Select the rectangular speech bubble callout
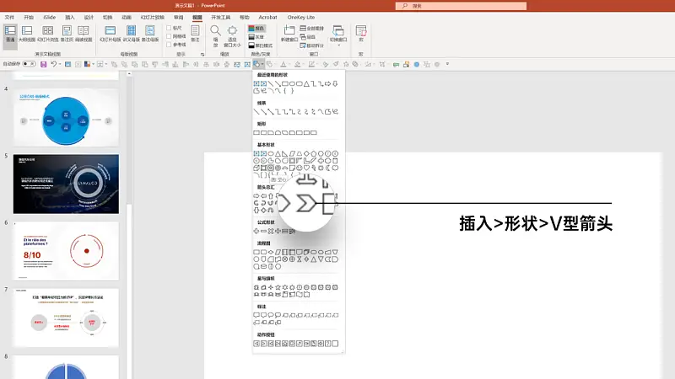The height and width of the screenshot is (379, 675). click(256, 315)
